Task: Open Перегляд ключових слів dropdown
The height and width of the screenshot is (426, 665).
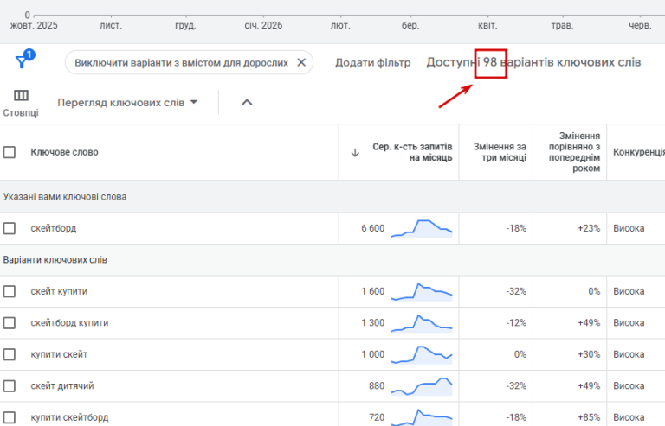Action: pos(127,102)
